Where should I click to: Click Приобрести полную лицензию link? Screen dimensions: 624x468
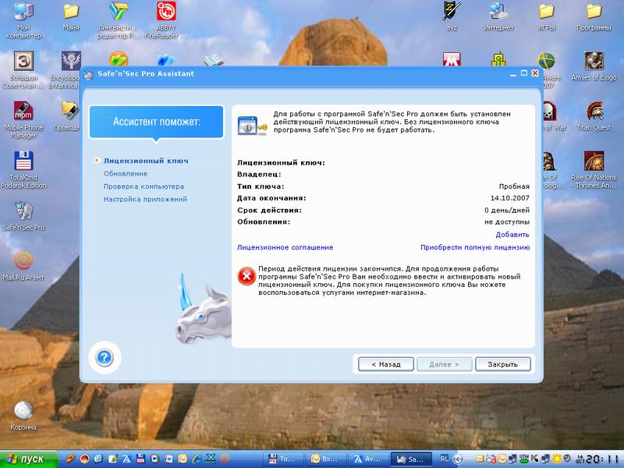pos(475,247)
